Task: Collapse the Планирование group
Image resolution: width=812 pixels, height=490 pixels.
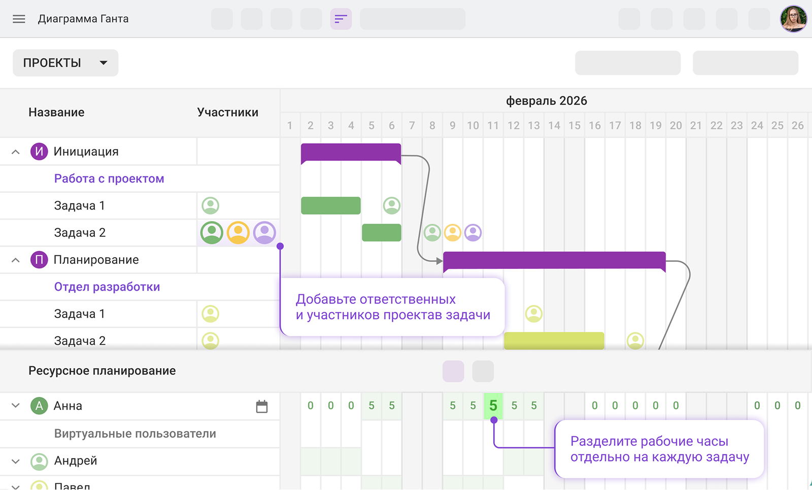Action: pyautogui.click(x=16, y=260)
